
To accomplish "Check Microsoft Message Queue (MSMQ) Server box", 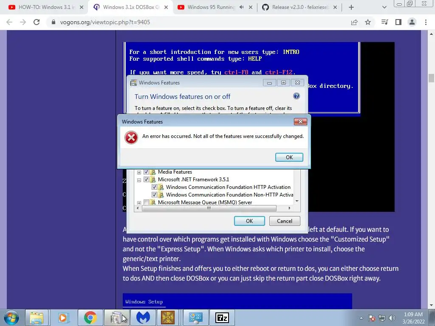I will (146, 202).
